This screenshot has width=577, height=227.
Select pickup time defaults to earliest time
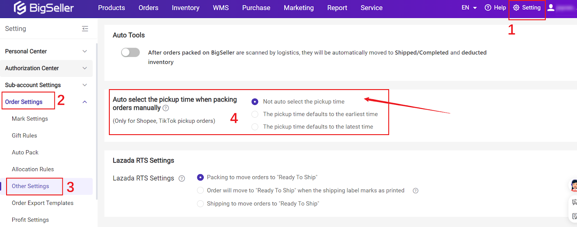255,114
